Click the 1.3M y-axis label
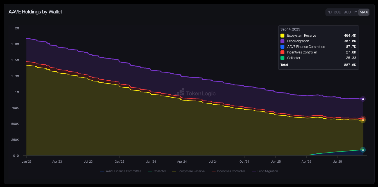Screen dimensions: 378x187 pyautogui.click(x=15, y=76)
